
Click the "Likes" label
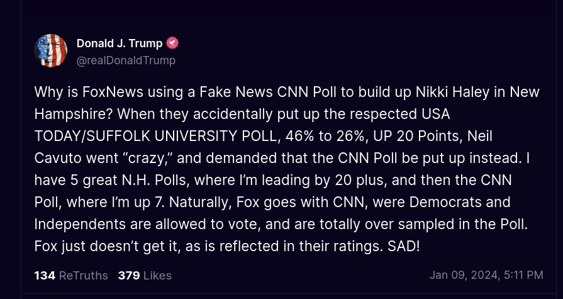pyautogui.click(x=157, y=275)
